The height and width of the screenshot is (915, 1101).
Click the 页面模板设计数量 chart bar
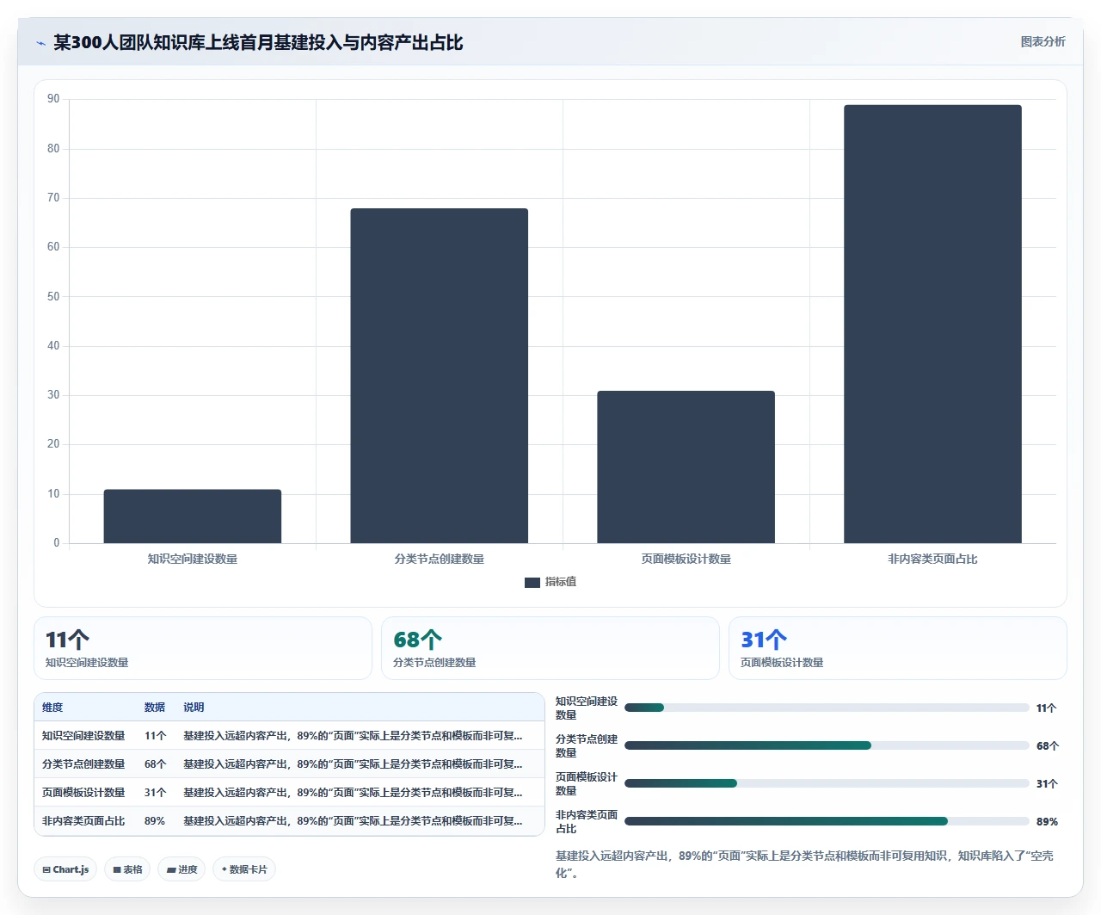[x=686, y=467]
